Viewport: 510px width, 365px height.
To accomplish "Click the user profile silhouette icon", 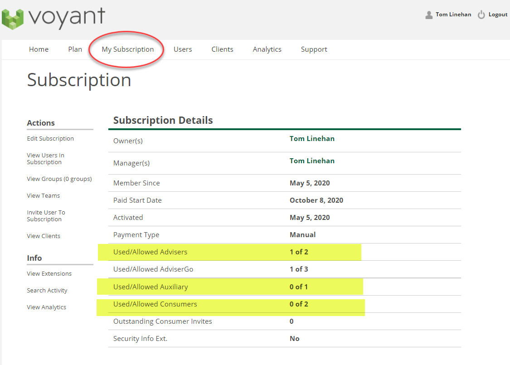I will [x=429, y=15].
